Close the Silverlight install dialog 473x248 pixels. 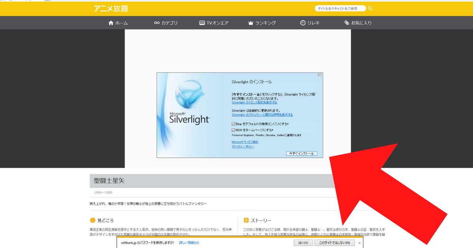320,75
